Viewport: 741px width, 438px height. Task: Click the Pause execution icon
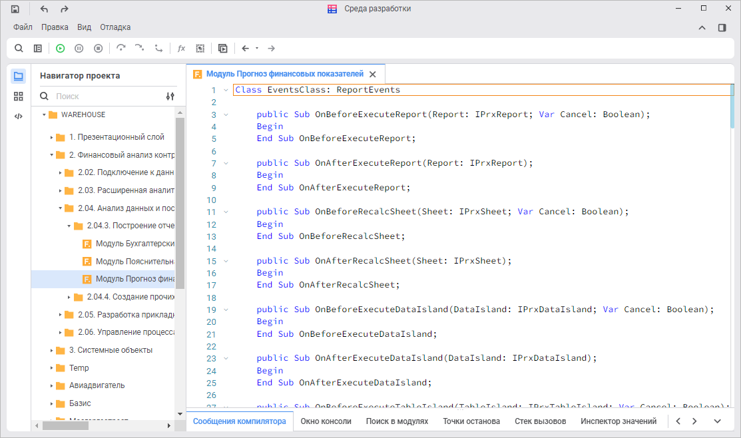click(x=79, y=48)
